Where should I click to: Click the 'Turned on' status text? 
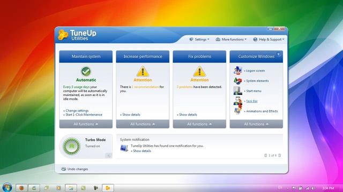[x=93, y=146]
